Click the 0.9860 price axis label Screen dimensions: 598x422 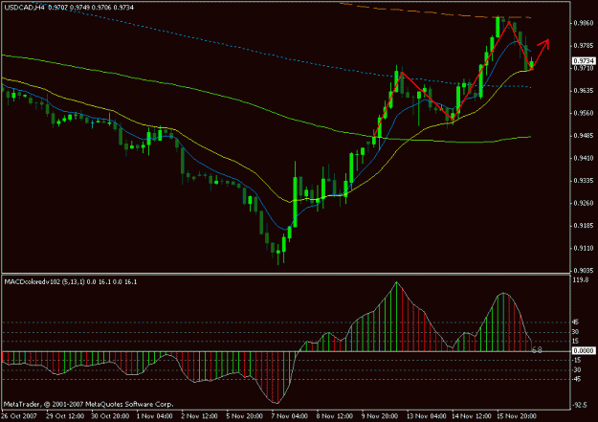tap(584, 23)
